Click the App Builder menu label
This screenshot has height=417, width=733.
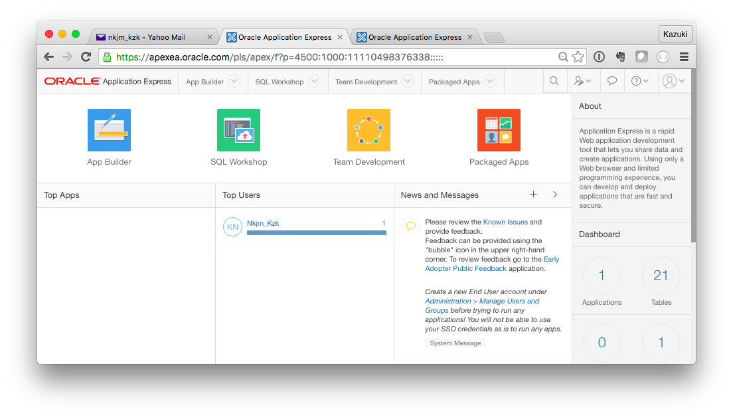tap(204, 82)
